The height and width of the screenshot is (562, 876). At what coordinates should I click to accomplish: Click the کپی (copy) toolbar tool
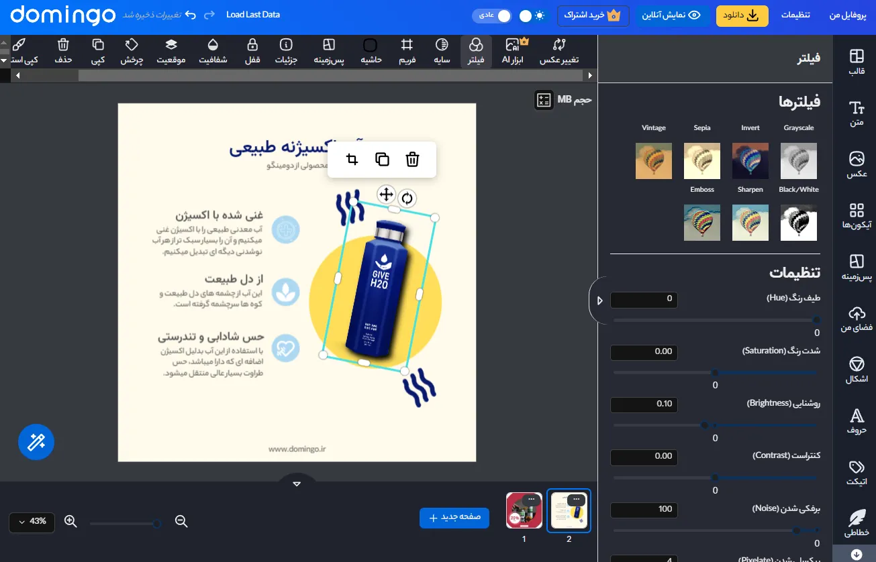coord(97,52)
